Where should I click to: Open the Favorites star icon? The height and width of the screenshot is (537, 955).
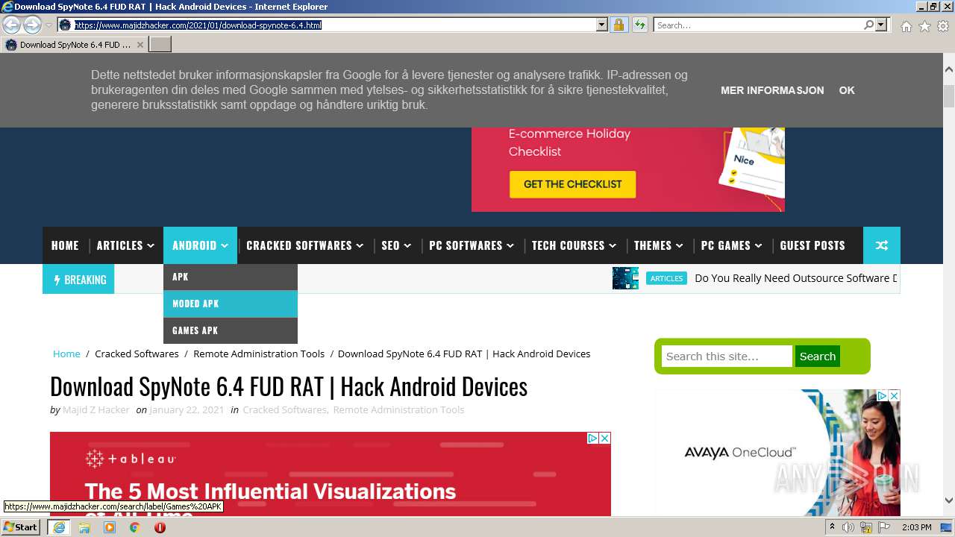(x=924, y=26)
